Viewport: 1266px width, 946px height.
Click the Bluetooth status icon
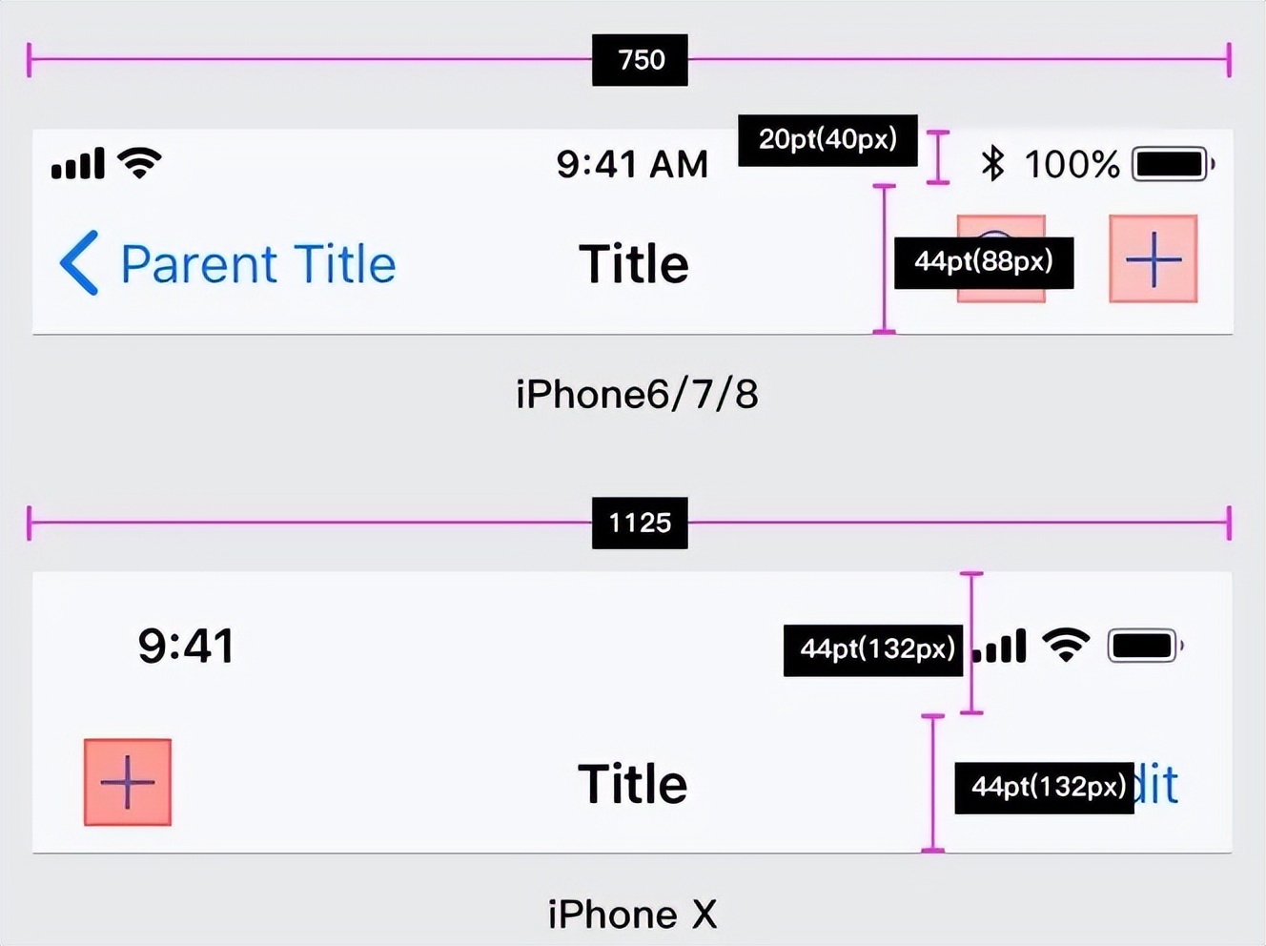click(992, 164)
